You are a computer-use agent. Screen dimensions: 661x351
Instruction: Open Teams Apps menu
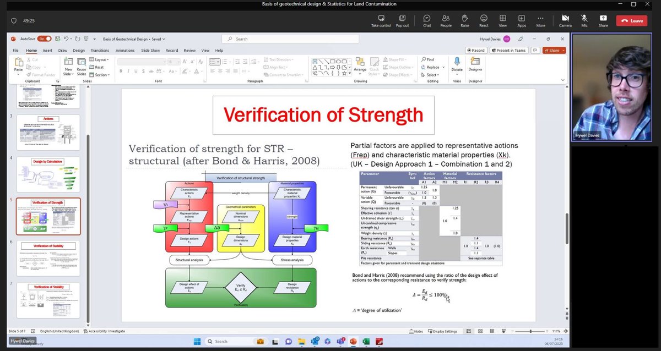522,20
